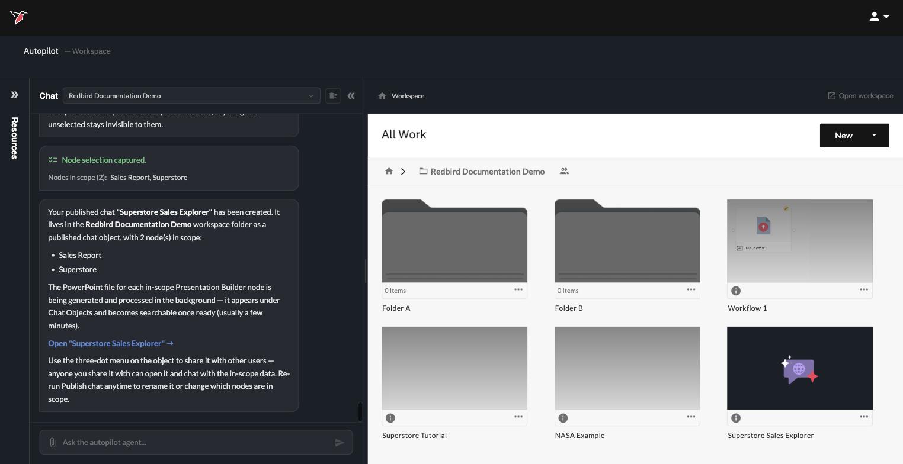Open the NASA Example thumbnail
Screen dimensions: 903x464
pyautogui.click(x=627, y=368)
